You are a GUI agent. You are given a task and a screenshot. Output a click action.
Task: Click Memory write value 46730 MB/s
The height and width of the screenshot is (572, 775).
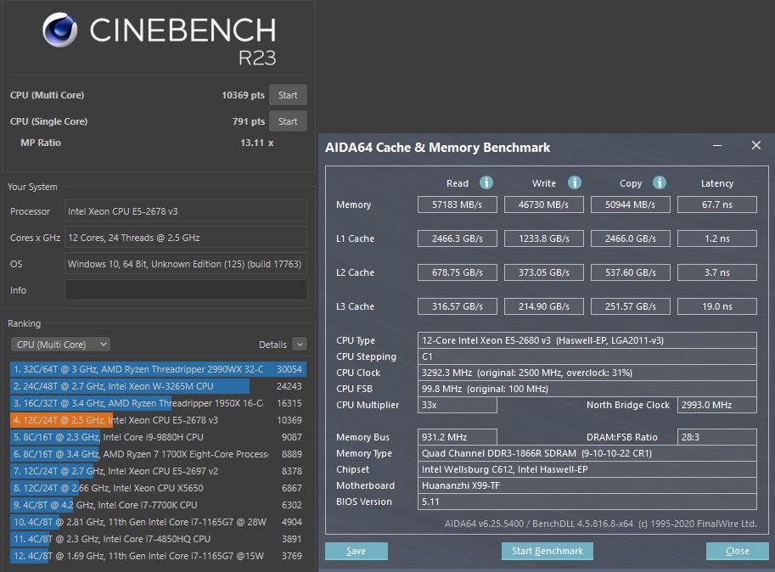point(543,205)
